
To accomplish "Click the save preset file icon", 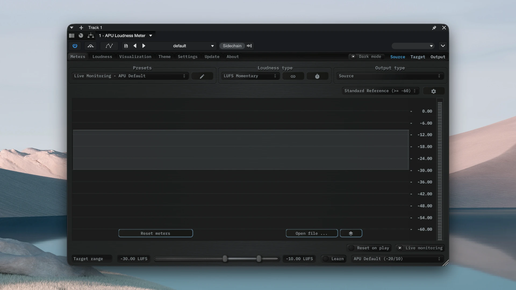I will click(126, 46).
